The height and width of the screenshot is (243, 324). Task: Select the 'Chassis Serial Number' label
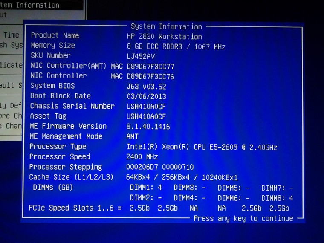pyautogui.click(x=72, y=106)
